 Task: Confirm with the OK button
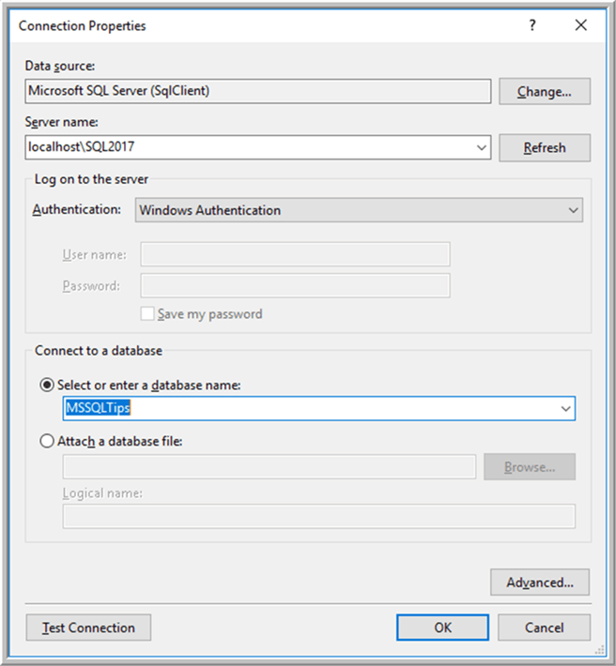coord(442,628)
